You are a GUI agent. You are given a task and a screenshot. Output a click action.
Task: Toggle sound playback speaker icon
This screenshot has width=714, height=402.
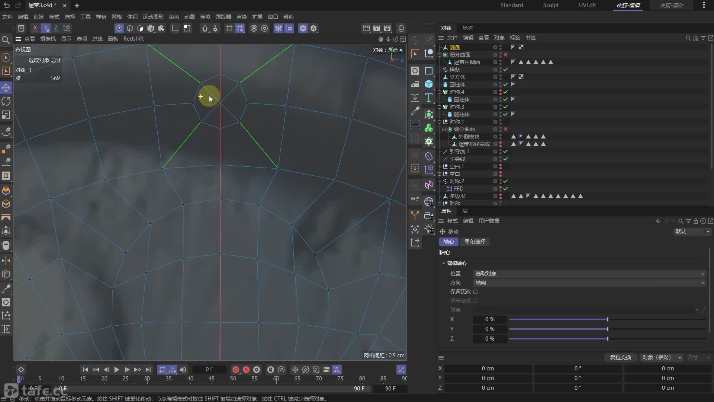[x=183, y=370]
